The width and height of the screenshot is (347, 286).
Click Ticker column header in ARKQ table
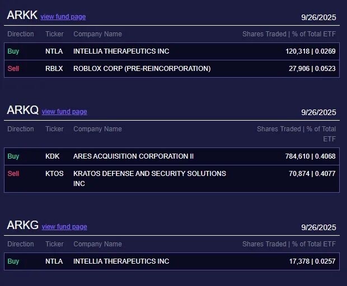pos(54,129)
